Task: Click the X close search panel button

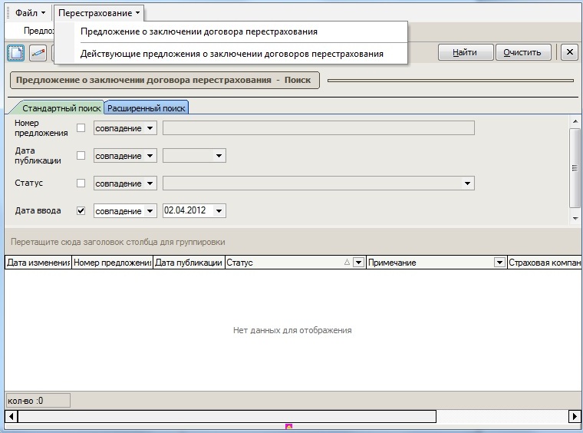Action: click(x=568, y=52)
